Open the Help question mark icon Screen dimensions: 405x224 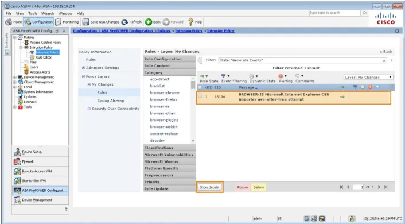click(190, 22)
